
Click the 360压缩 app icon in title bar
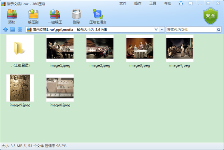[3, 4]
